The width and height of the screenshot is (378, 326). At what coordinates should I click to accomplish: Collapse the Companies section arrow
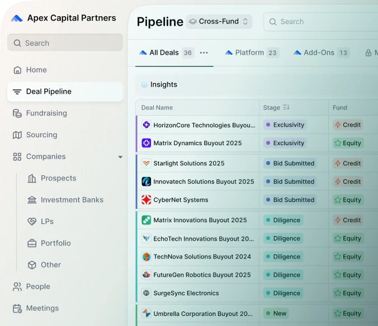point(120,157)
